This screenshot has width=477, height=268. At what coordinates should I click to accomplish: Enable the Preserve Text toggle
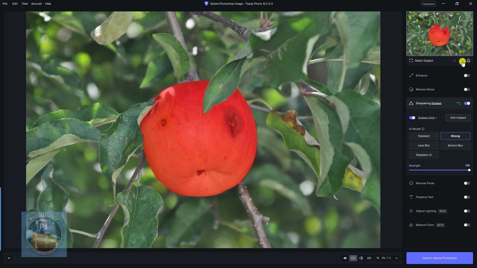click(x=467, y=197)
